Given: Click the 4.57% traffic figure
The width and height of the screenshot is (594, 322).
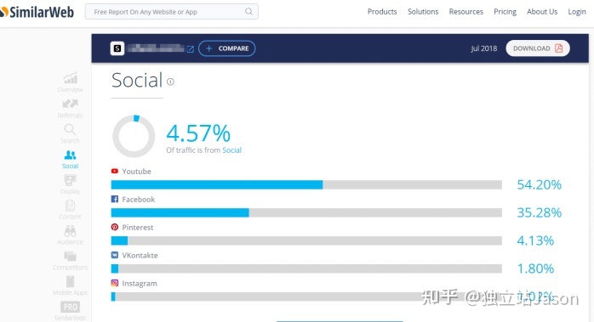Looking at the screenshot, I should [x=198, y=133].
